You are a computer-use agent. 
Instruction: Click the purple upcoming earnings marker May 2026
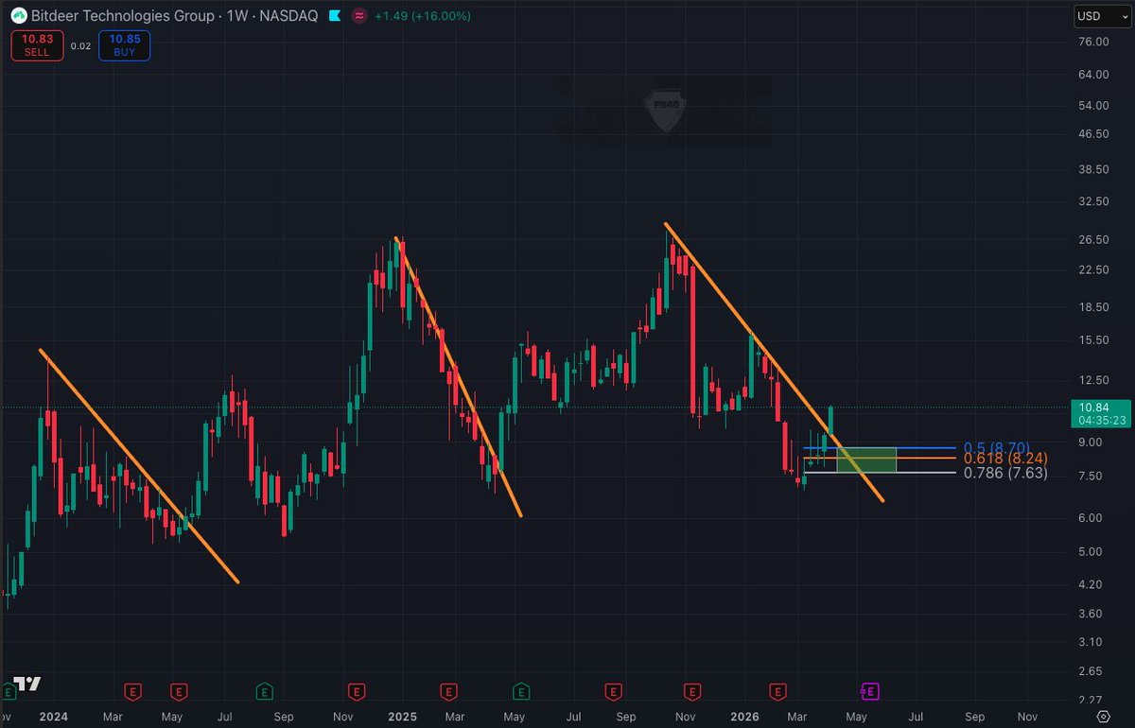point(870,692)
